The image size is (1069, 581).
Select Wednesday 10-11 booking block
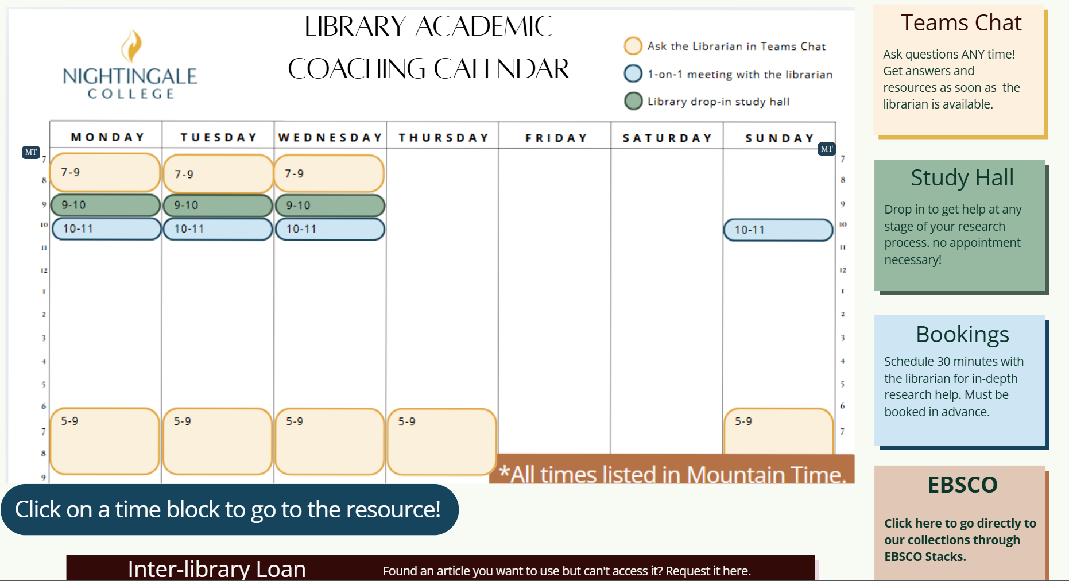point(330,229)
